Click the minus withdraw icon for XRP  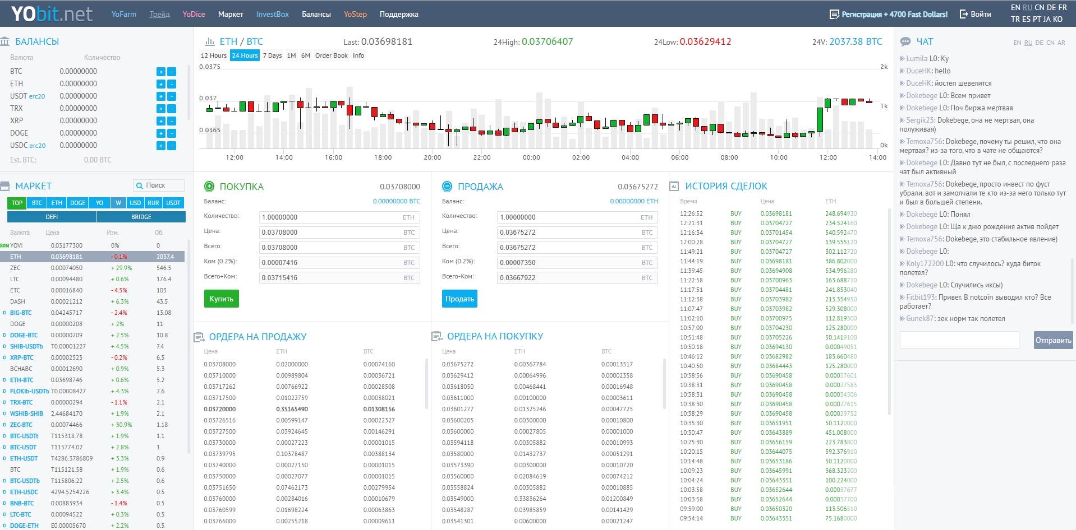click(172, 121)
